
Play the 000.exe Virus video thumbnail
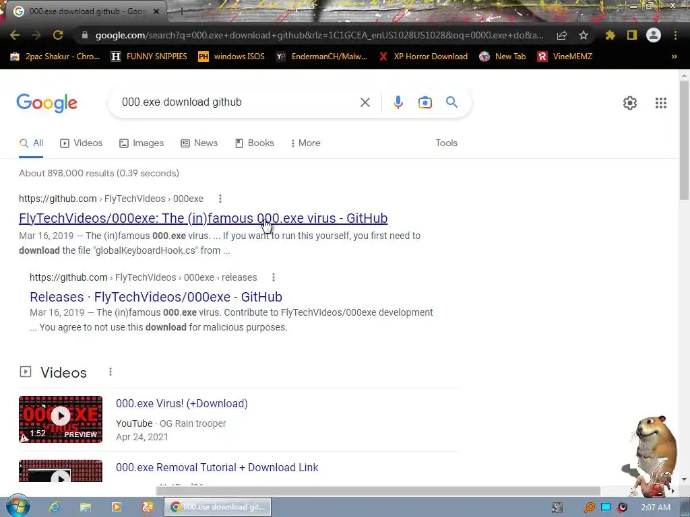pyautogui.click(x=61, y=419)
